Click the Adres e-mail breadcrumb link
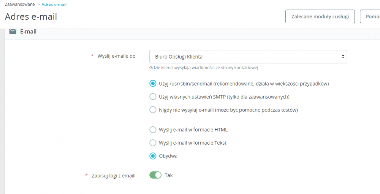The image size is (380, 194). (54, 4)
